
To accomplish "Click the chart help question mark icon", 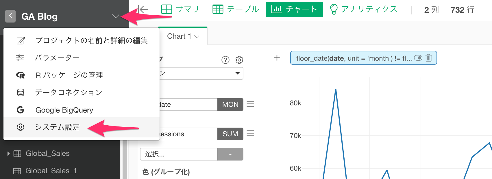I will click(x=225, y=60).
